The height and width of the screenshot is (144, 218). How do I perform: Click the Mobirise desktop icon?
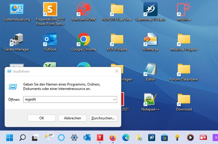coord(184,10)
